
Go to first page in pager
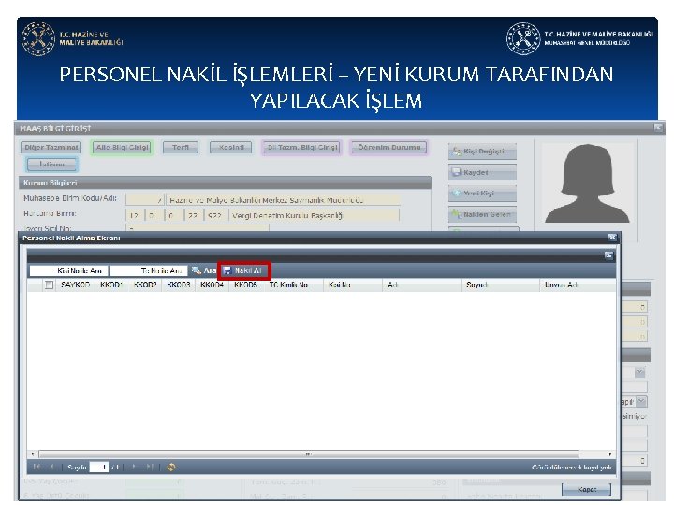37,467
